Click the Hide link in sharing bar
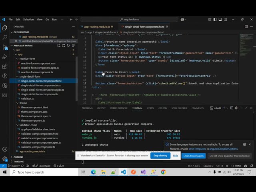 pos(176,156)
